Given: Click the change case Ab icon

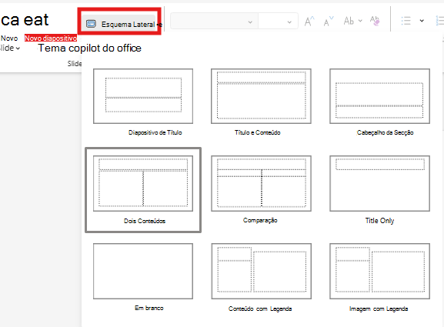Looking at the screenshot, I should pyautogui.click(x=349, y=21).
